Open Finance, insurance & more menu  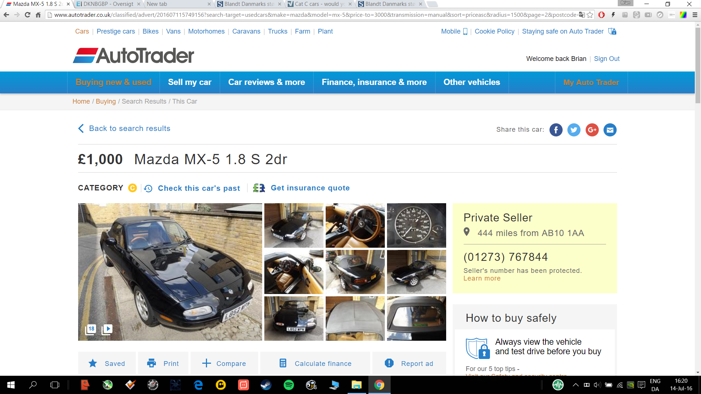pos(374,82)
